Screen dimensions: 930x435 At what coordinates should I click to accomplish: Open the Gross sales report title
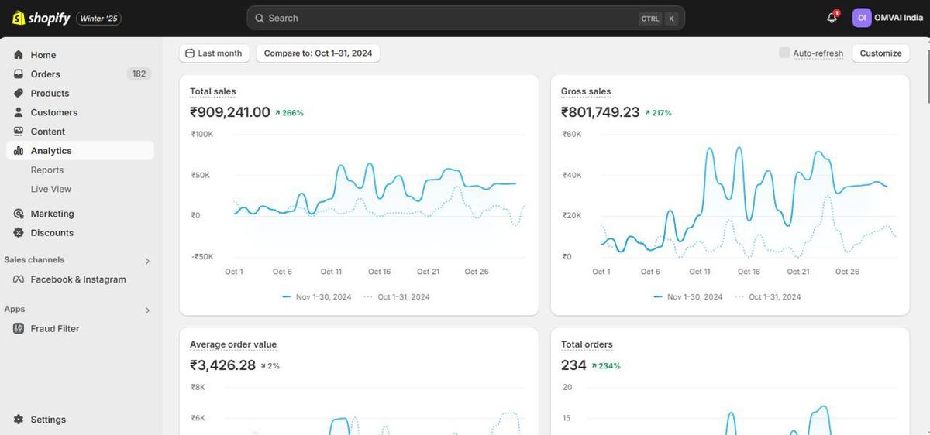[x=586, y=91]
